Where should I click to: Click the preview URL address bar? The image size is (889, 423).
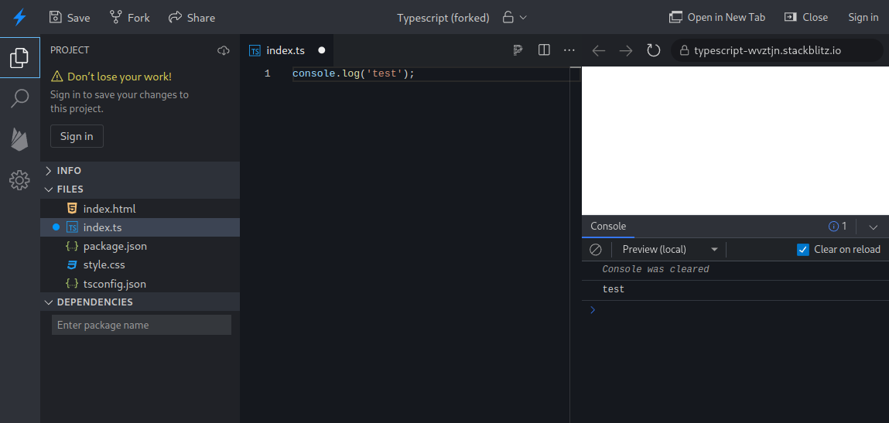click(x=778, y=50)
